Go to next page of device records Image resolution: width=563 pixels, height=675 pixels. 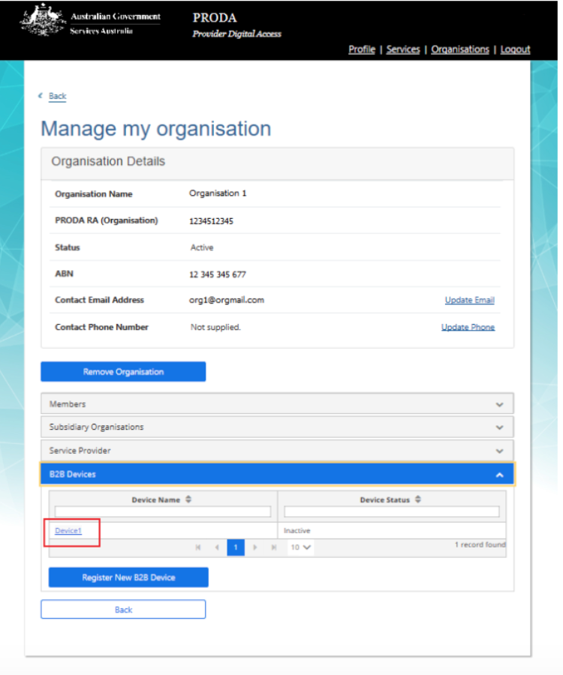point(255,547)
